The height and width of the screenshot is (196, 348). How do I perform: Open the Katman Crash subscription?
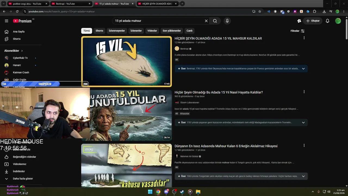point(21,72)
